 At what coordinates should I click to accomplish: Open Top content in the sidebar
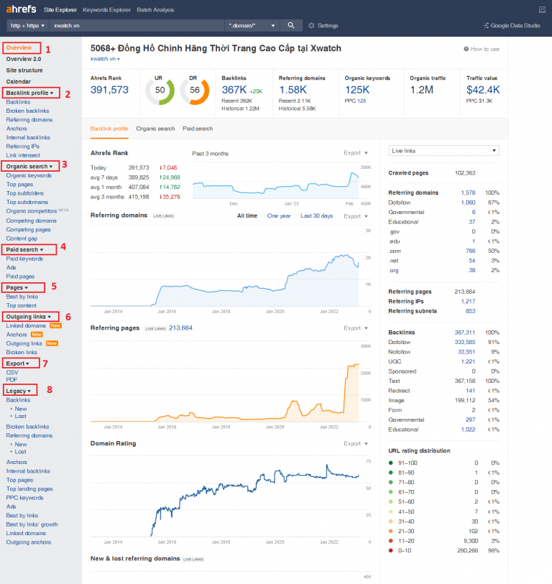[22, 305]
